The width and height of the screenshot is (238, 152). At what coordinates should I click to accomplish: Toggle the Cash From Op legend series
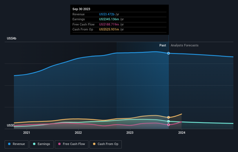coord(106,144)
